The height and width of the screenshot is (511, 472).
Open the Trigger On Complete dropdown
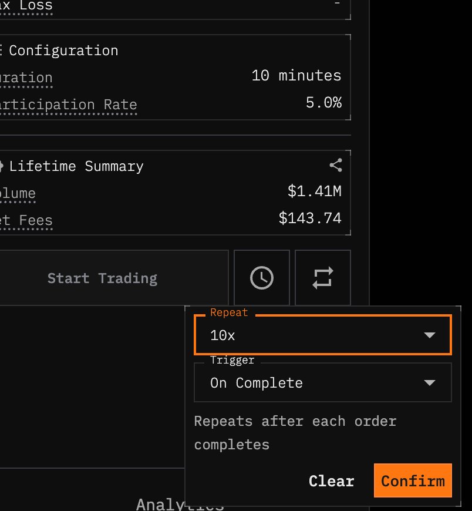click(322, 382)
